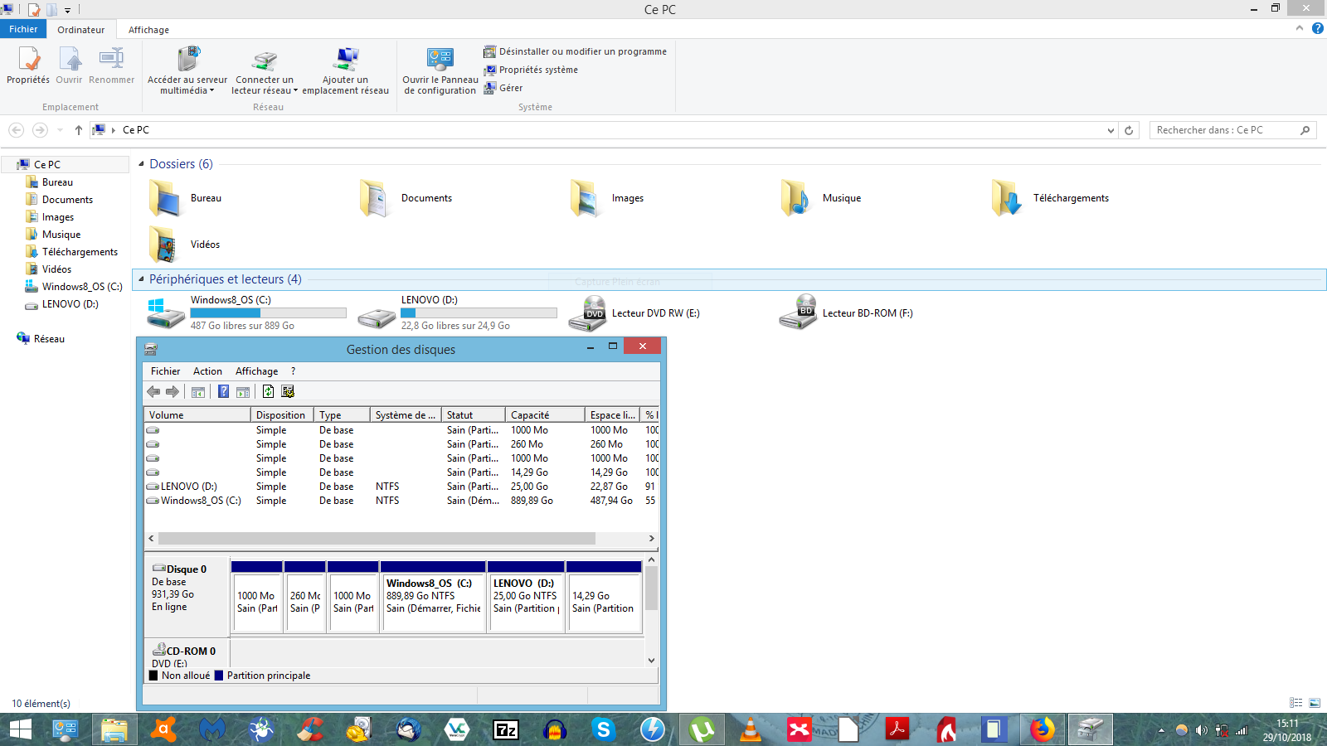Screen dimensions: 1327x746
Task: Click Propriétés système
Action: coord(531,70)
